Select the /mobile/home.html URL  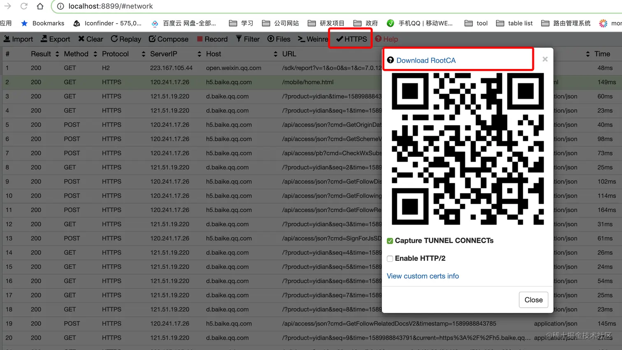pos(308,82)
